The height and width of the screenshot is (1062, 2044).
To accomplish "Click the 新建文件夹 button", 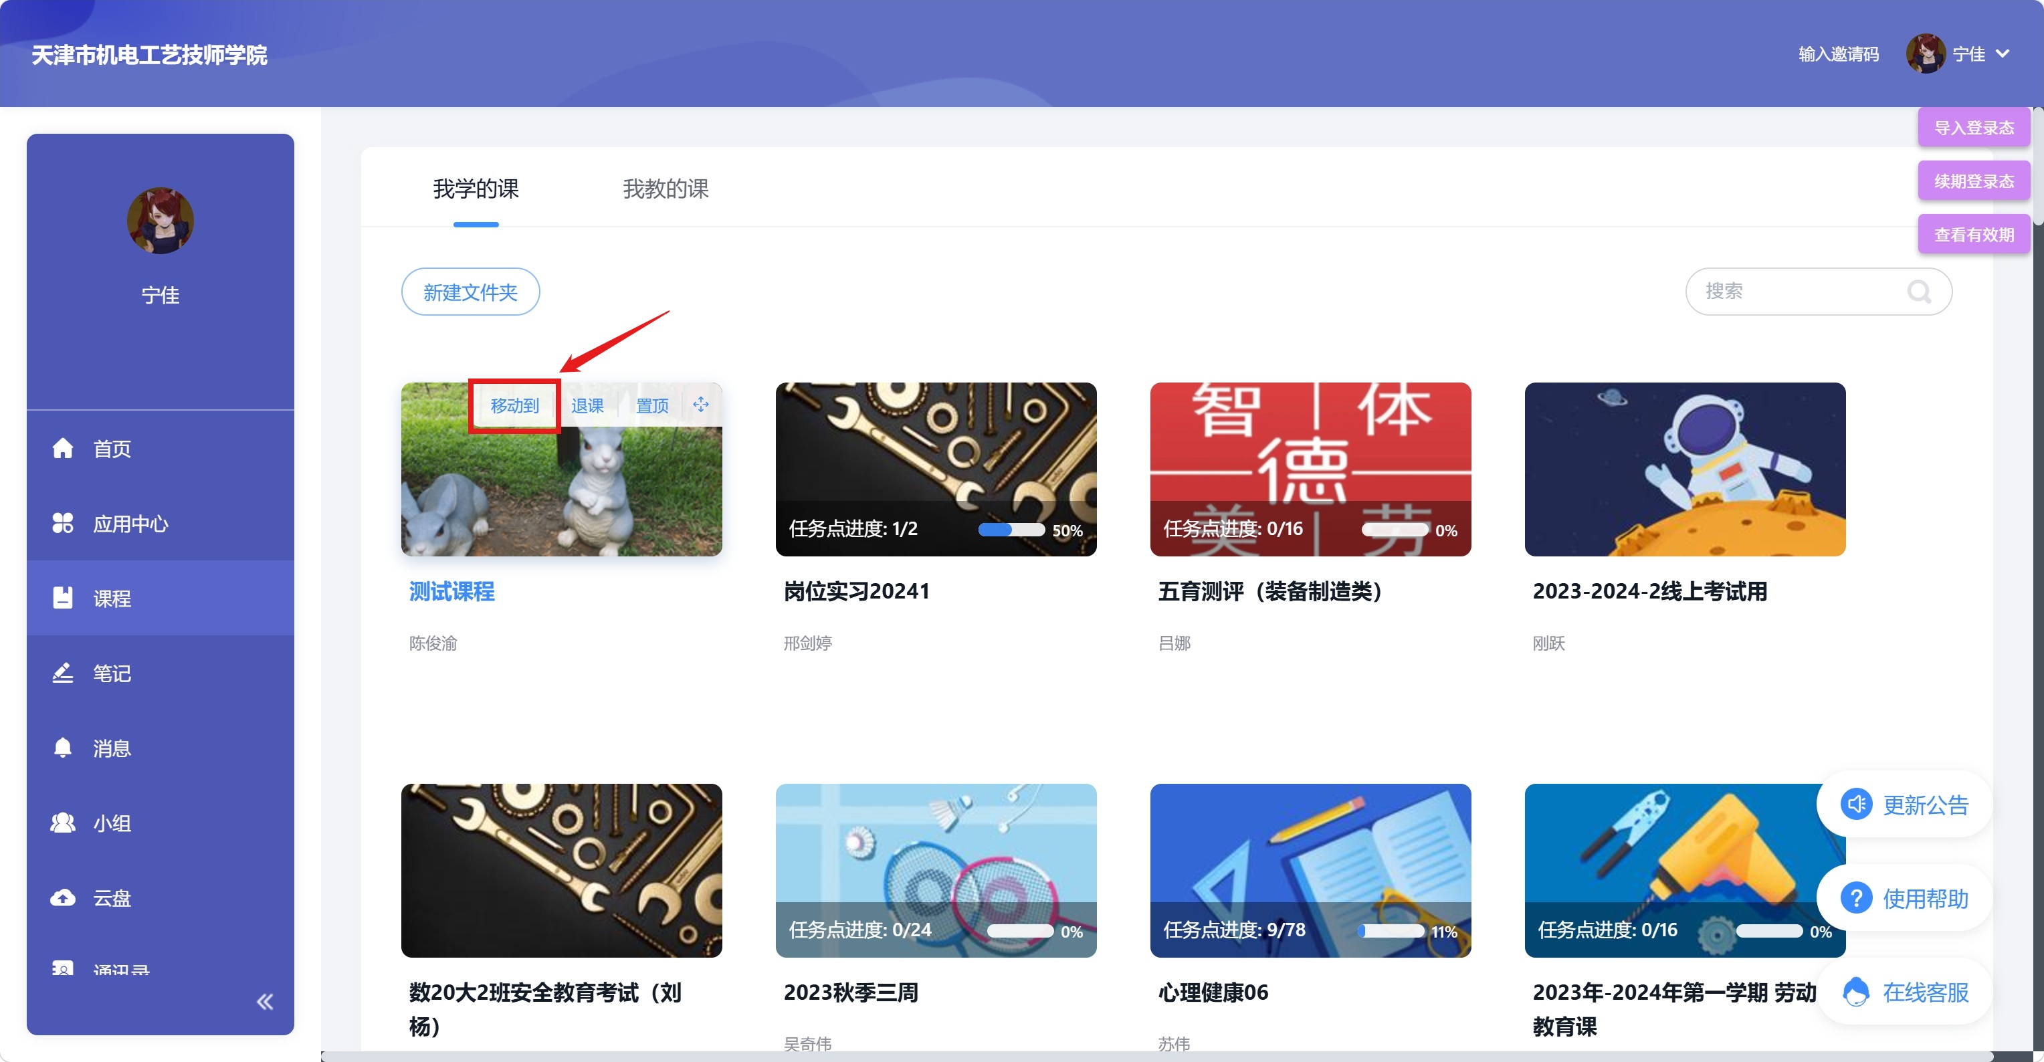I will tap(470, 292).
